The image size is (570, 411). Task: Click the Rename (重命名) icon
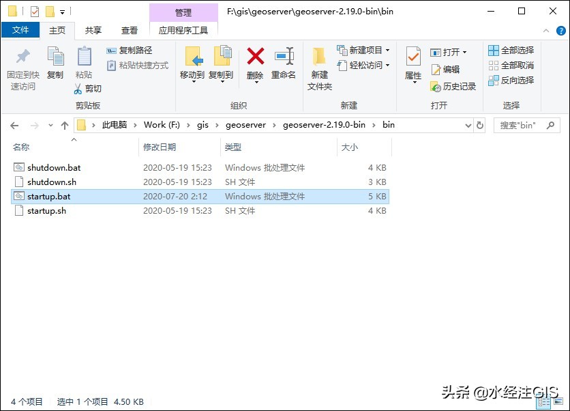pyautogui.click(x=284, y=56)
